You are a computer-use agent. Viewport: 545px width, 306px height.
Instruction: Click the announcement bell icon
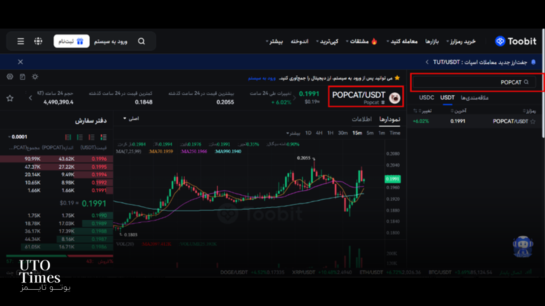[x=533, y=62]
